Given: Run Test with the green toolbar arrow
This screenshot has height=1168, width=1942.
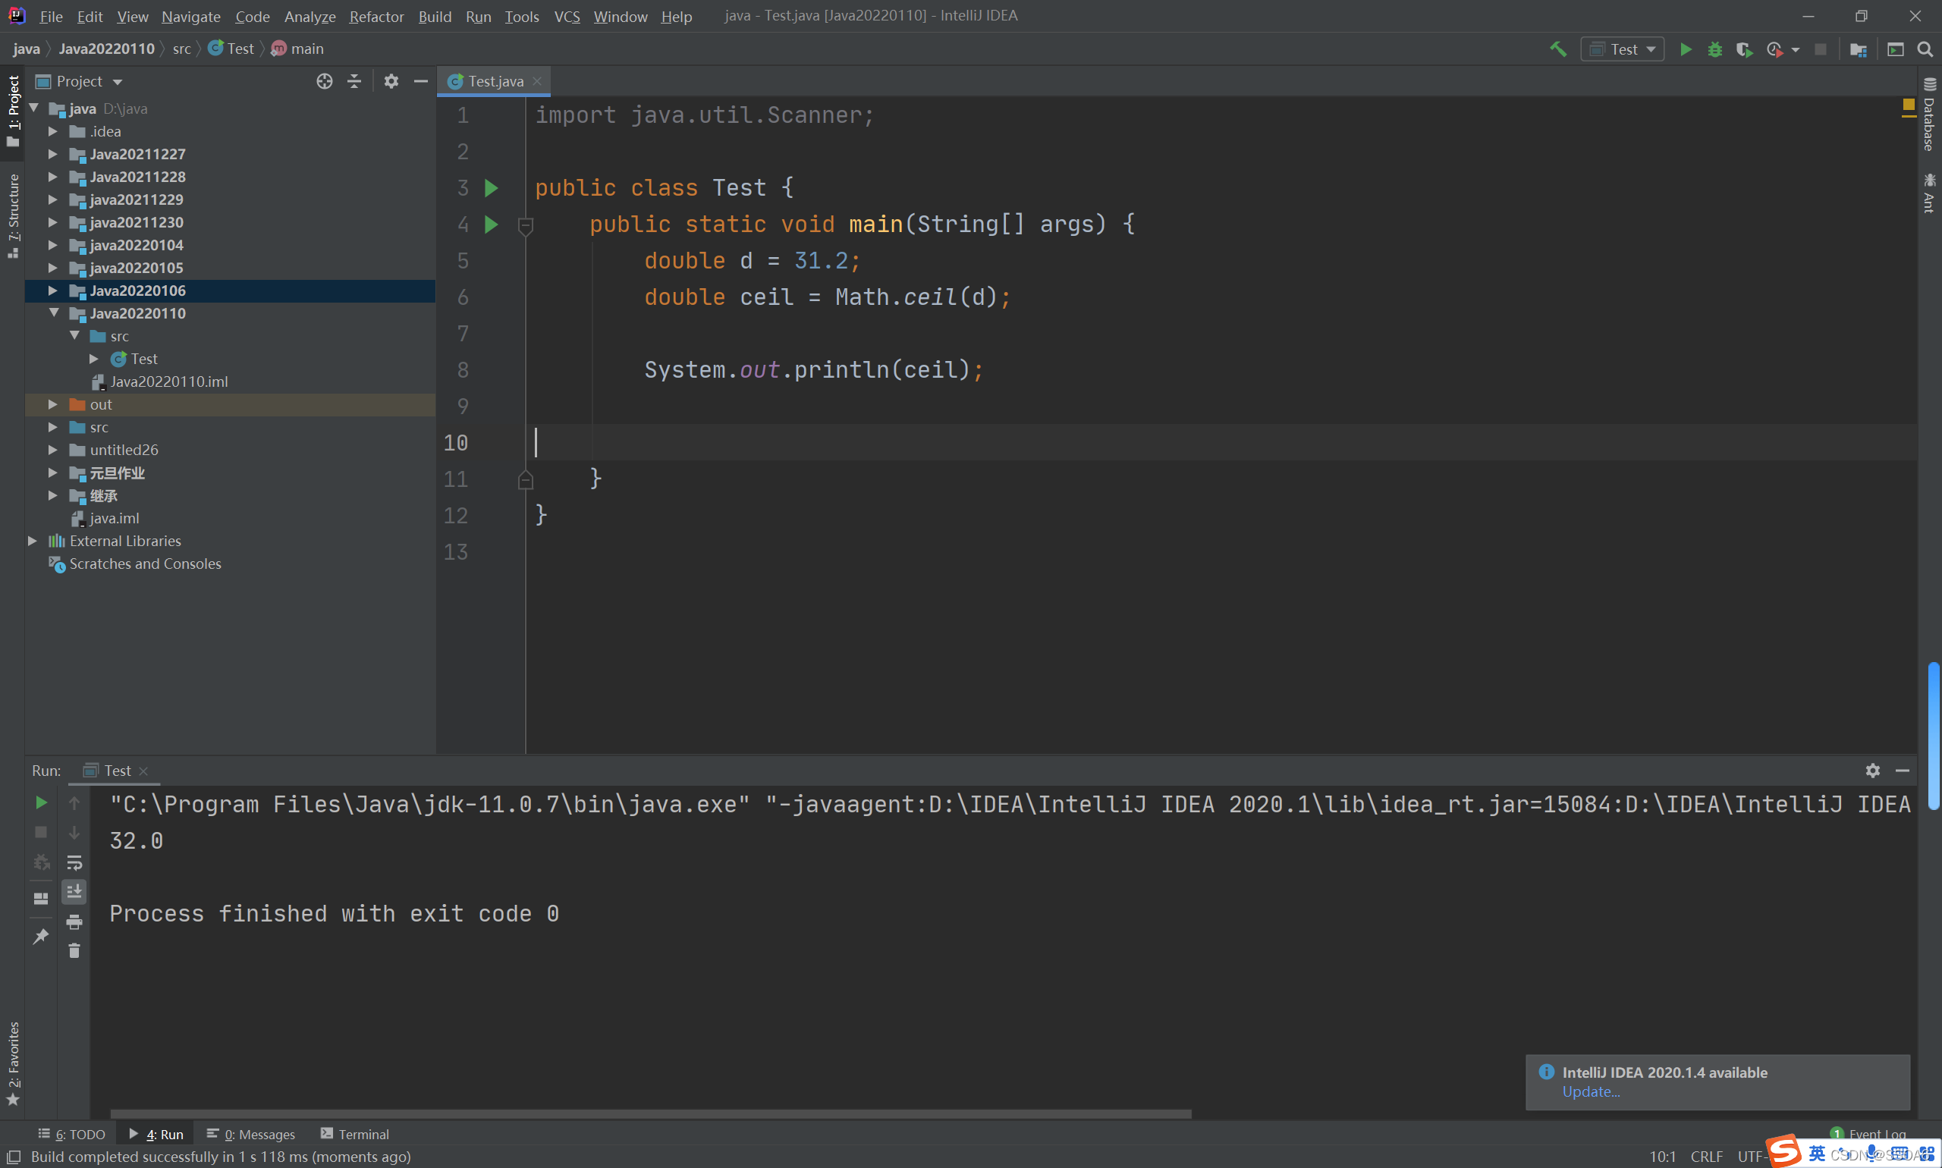Looking at the screenshot, I should click(x=1686, y=49).
